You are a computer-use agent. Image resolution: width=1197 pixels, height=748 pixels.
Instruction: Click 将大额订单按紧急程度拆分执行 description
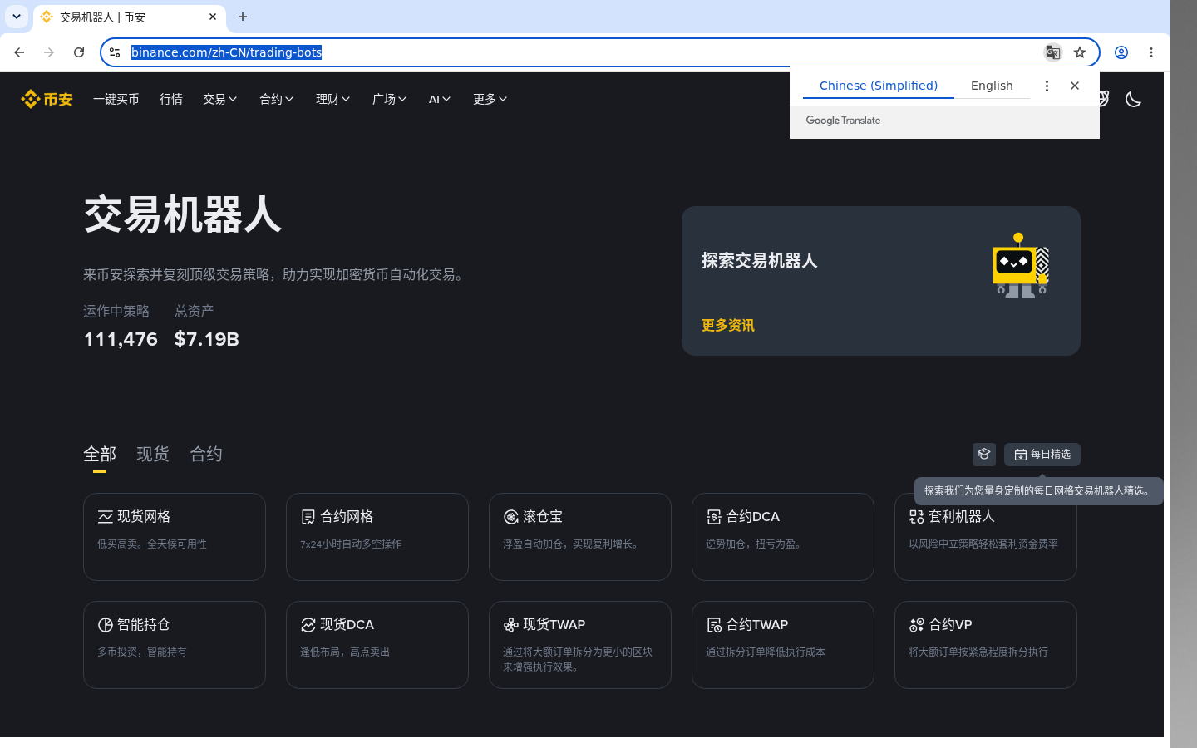[x=978, y=652]
